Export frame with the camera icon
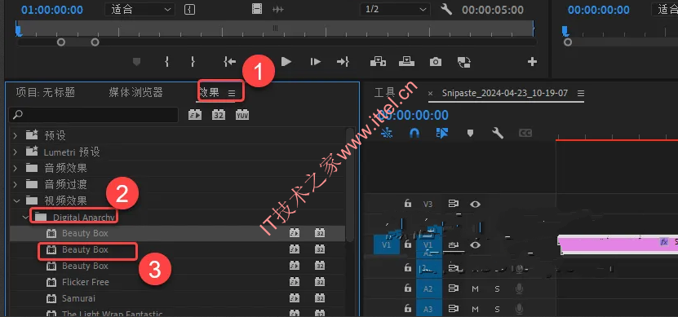This screenshot has width=678, height=317. pos(436,62)
